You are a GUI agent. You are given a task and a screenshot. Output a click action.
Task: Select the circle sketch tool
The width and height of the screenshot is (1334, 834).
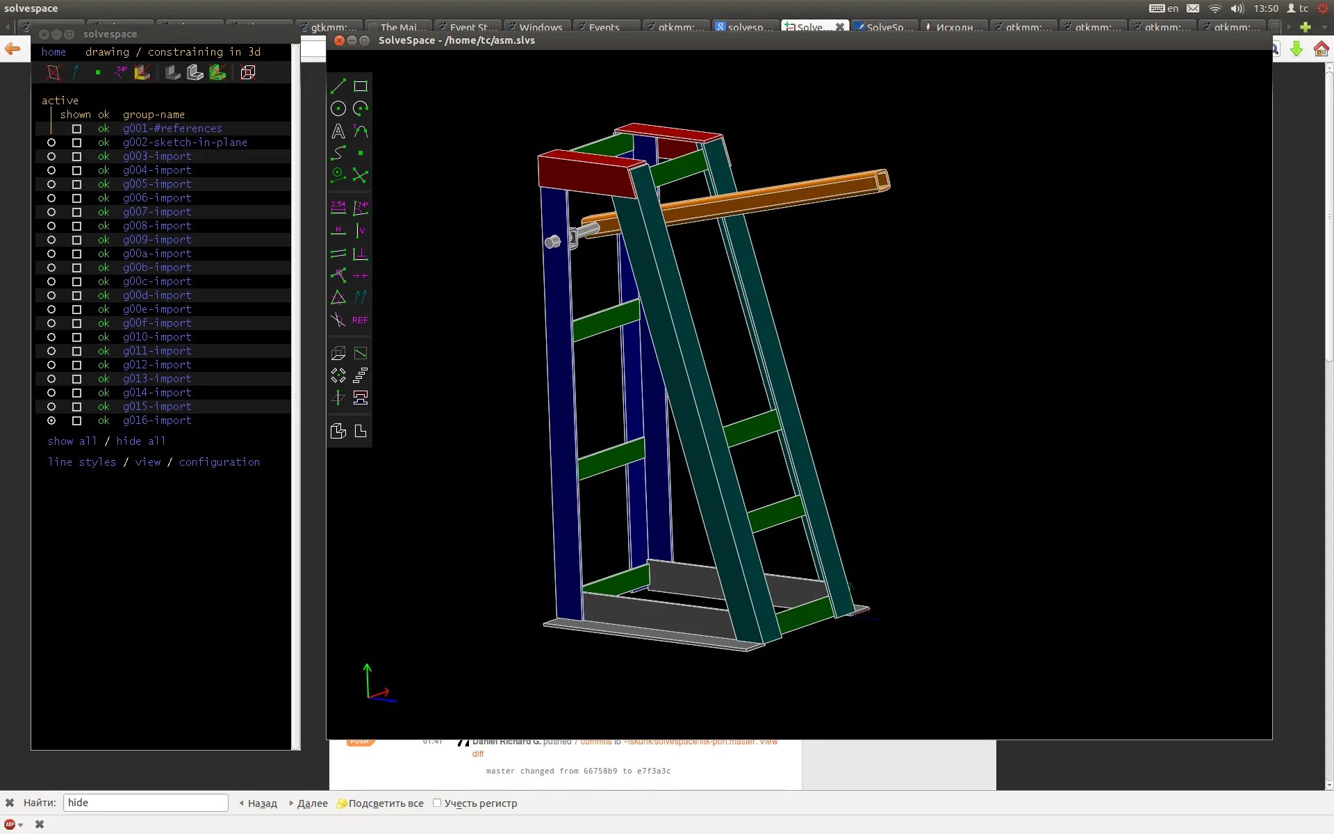(338, 108)
